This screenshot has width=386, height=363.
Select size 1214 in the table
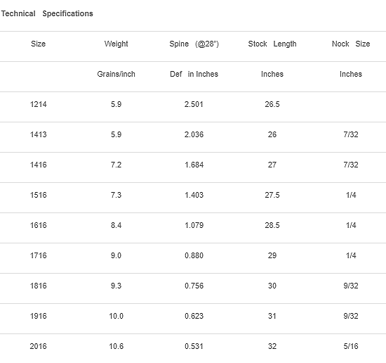click(x=38, y=104)
